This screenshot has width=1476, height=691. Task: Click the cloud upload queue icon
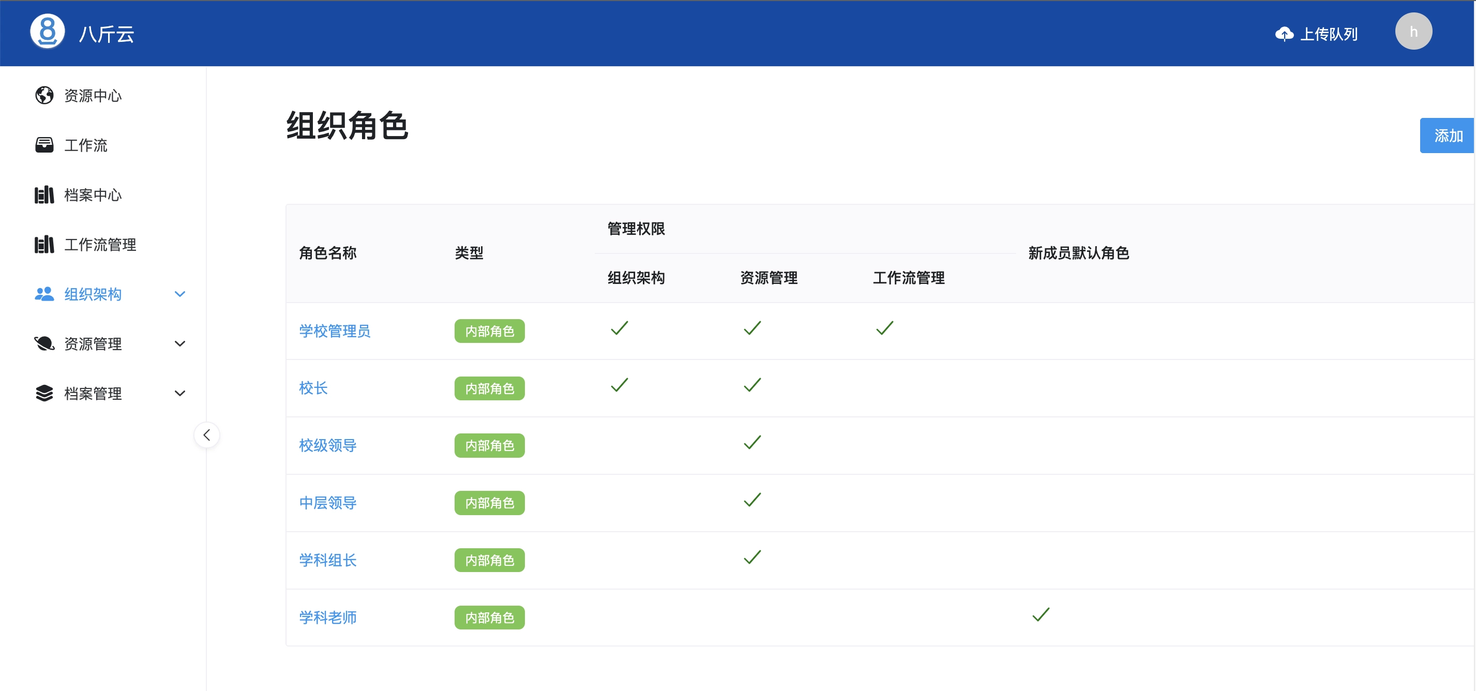pyautogui.click(x=1284, y=34)
